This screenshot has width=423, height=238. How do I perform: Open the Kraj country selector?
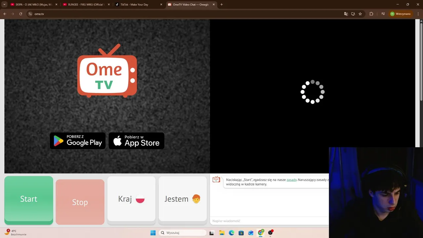click(x=132, y=199)
